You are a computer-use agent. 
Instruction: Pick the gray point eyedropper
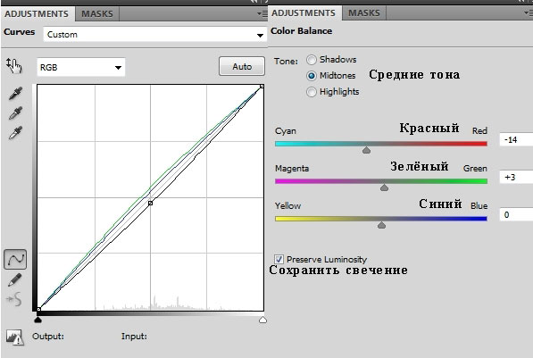click(15, 113)
